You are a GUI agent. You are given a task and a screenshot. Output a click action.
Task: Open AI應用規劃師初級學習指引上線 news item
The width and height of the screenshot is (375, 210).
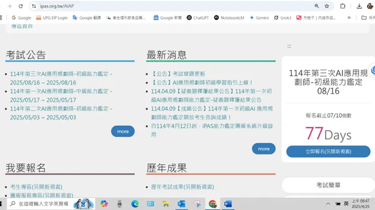point(202,83)
